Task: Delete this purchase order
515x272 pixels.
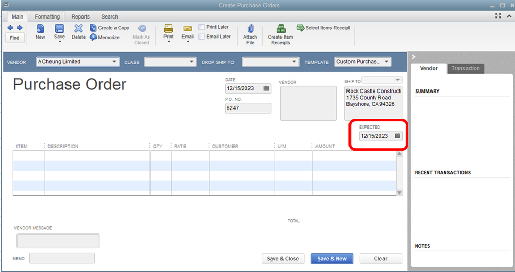Action: [78, 32]
